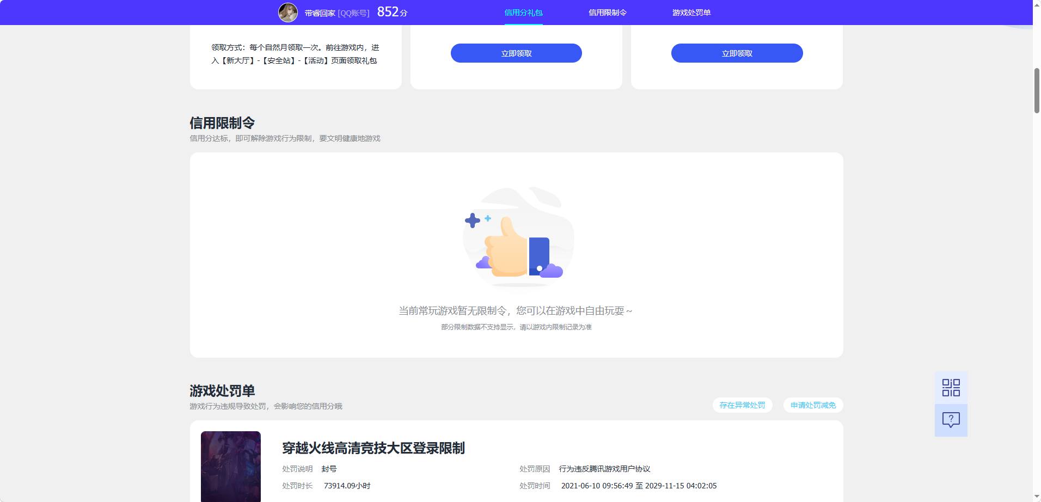Click the punishment time range 2021-06-10 至 2029-11-15

639,486
